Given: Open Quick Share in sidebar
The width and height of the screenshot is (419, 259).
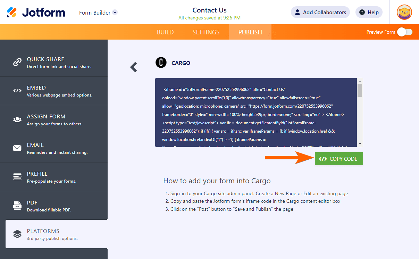Looking at the screenshot, I should click(54, 62).
